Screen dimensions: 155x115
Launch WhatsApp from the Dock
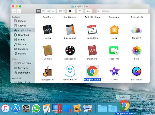pyautogui.click(x=36, y=108)
